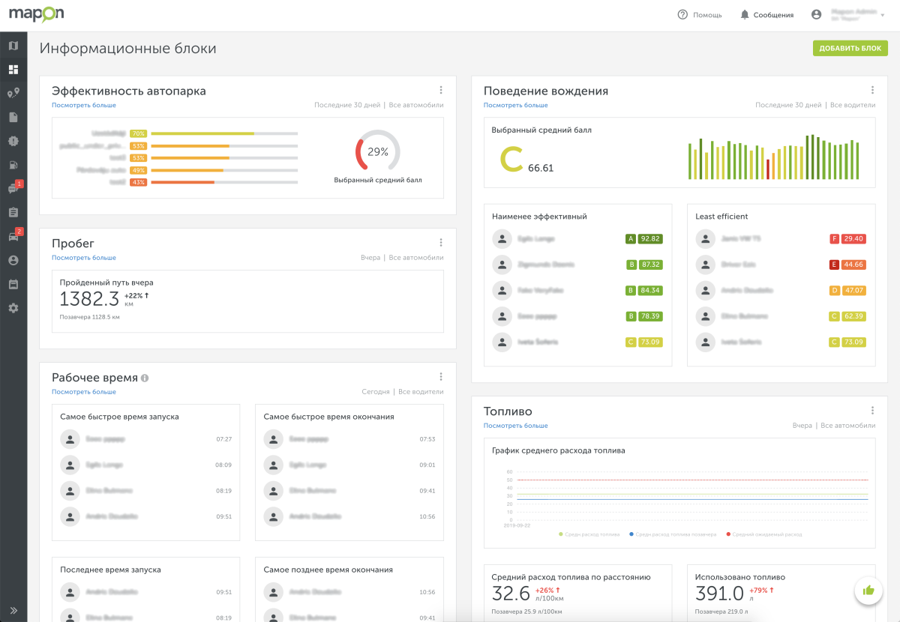Expand the sidebar with double-chevron
Image resolution: width=900 pixels, height=622 pixels.
click(13, 610)
